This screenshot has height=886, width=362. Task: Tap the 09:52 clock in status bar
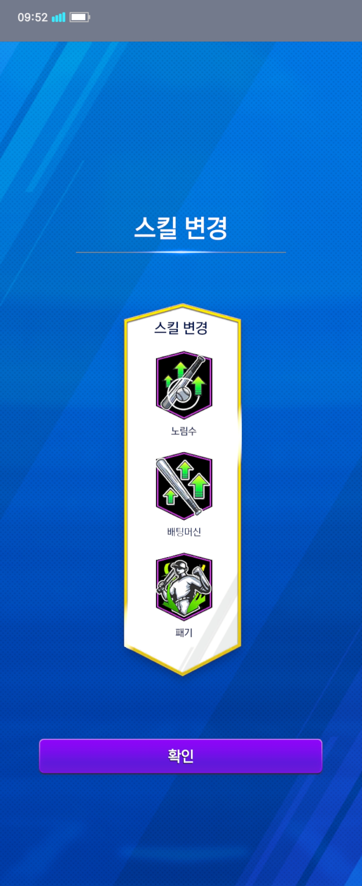point(33,17)
